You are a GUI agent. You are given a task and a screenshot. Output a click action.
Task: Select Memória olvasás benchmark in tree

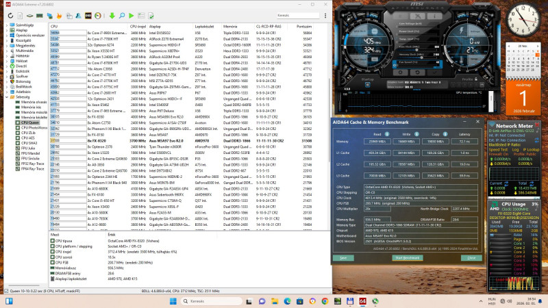pyautogui.click(x=34, y=102)
